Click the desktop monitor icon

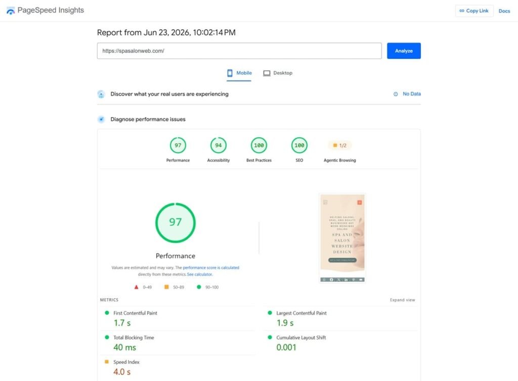[267, 73]
